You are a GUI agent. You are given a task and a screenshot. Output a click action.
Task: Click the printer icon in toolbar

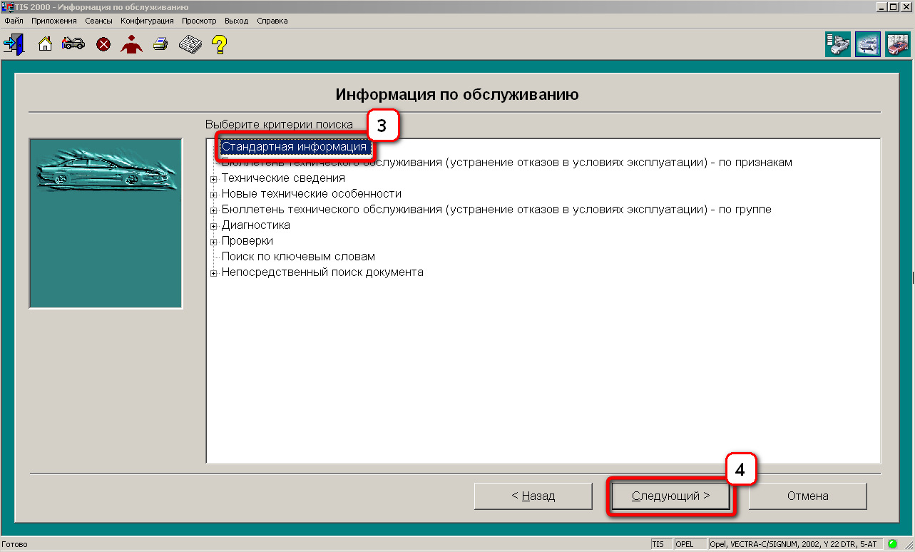point(160,44)
